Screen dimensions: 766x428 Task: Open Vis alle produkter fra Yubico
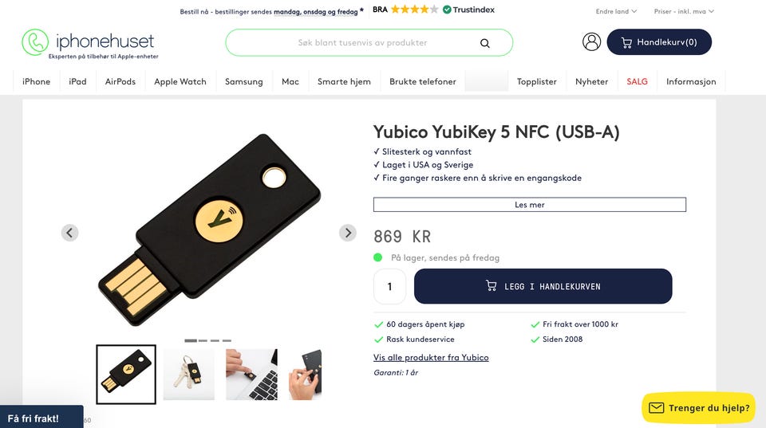[431, 358]
